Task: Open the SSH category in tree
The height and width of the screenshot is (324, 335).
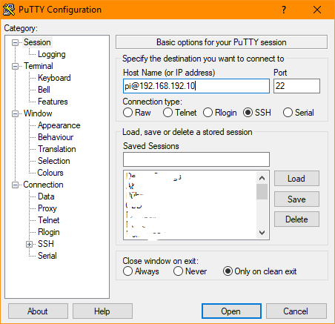Action: 46,244
